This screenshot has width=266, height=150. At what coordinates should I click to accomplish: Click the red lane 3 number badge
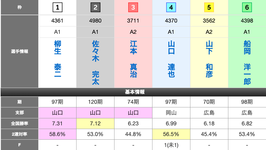(x=133, y=7)
